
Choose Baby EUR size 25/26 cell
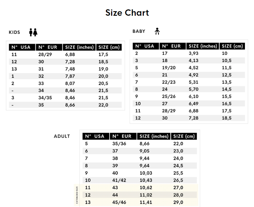(169, 97)
